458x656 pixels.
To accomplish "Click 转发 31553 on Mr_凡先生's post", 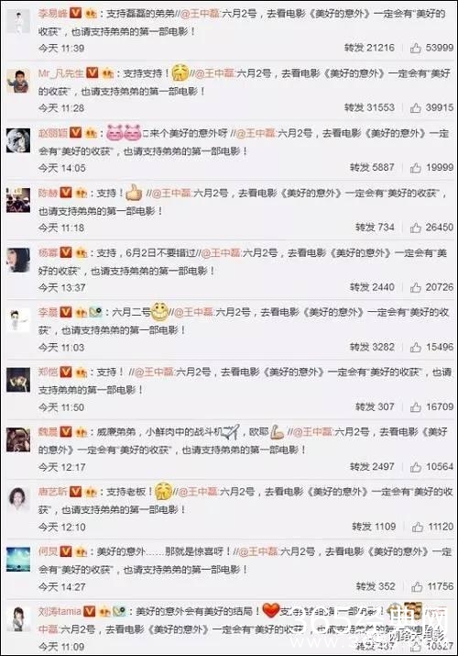I will pyautogui.click(x=369, y=107).
